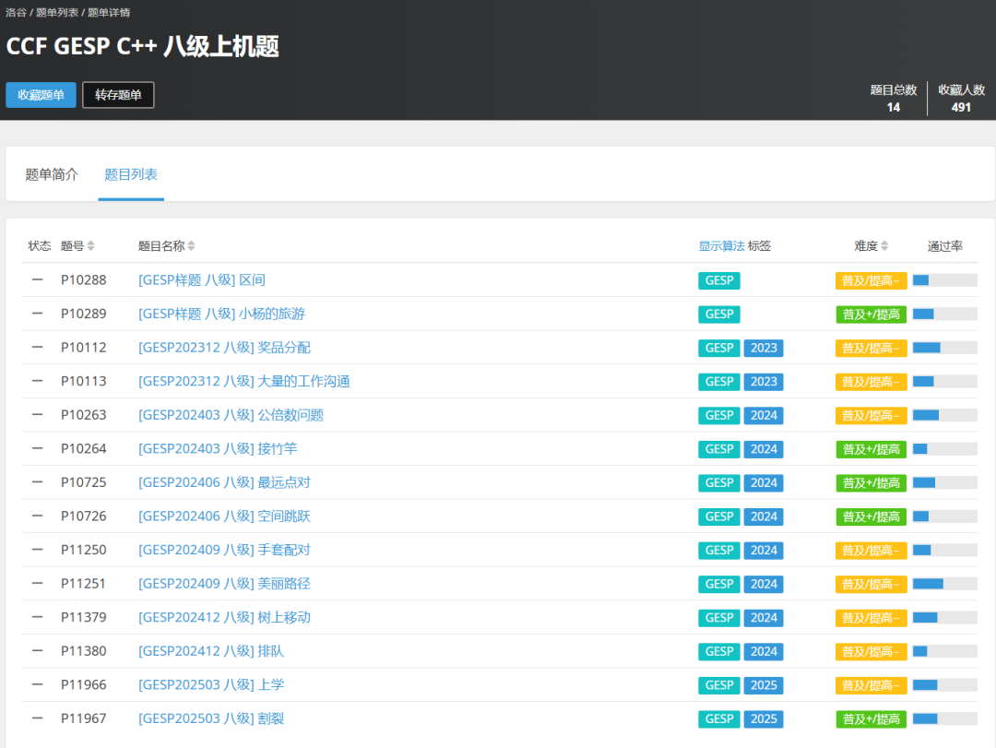Switch to the 题单简介 tab
This screenshot has height=748, width=996.
52,174
